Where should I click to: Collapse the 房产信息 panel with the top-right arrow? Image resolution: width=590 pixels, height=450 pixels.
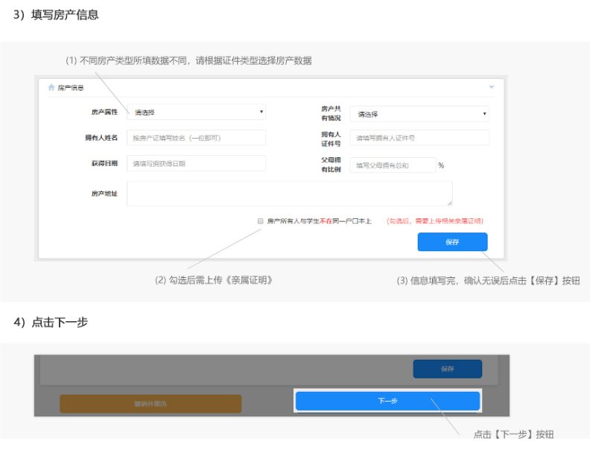point(491,87)
